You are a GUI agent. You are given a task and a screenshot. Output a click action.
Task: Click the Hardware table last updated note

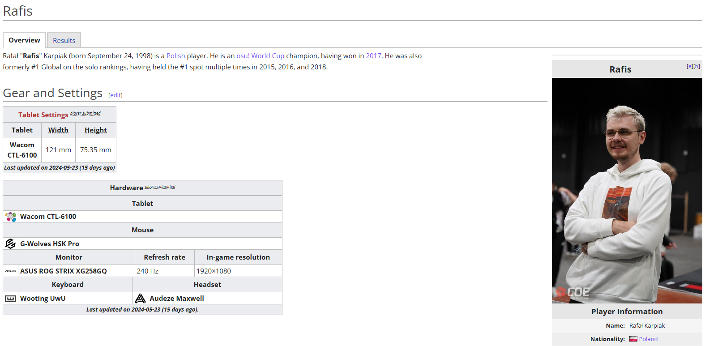(x=142, y=310)
